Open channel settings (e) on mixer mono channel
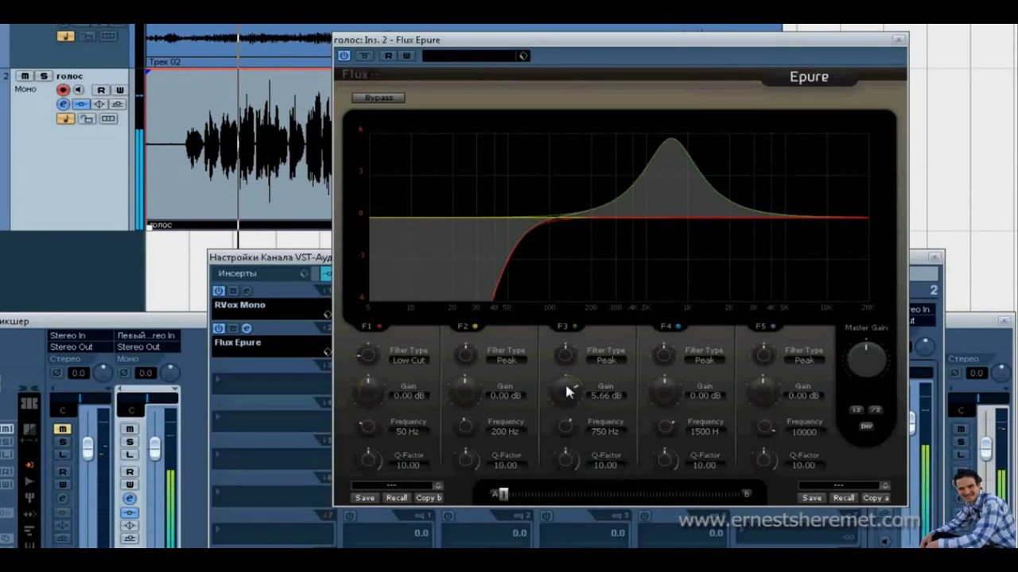The width and height of the screenshot is (1018, 572). (x=130, y=499)
